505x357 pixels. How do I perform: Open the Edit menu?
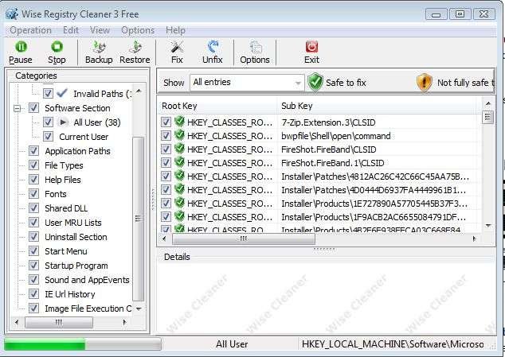(71, 30)
